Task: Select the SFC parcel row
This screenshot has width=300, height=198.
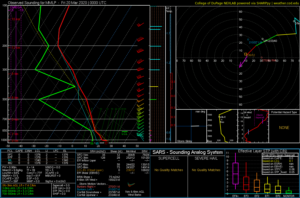Action: (38, 155)
